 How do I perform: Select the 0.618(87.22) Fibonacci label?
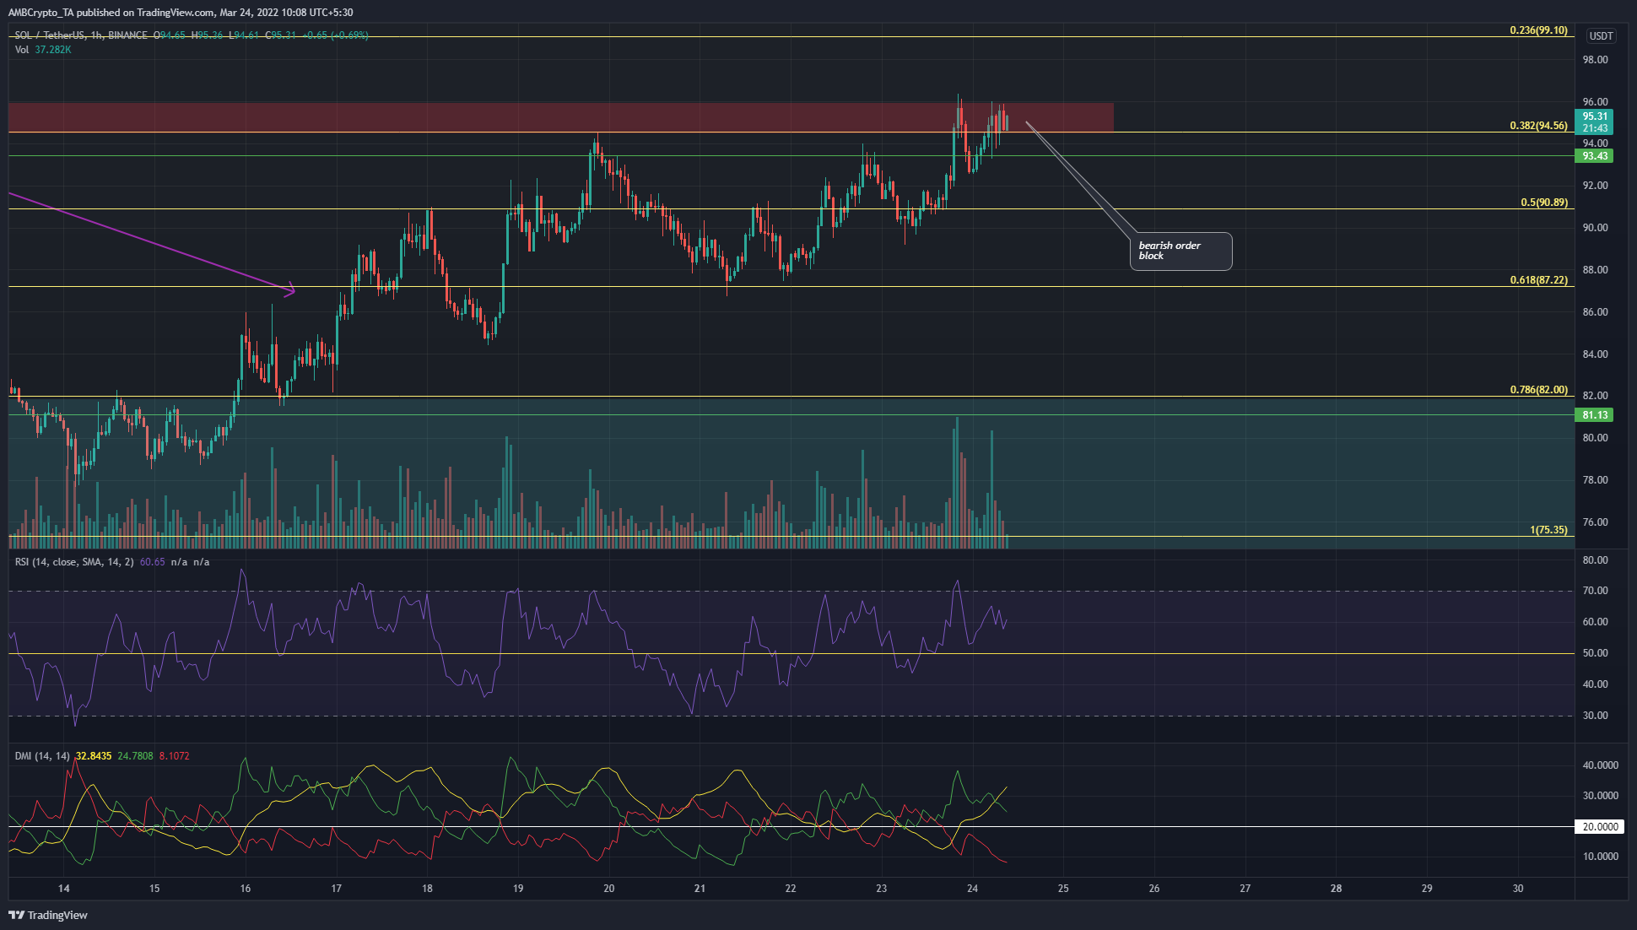[1538, 280]
